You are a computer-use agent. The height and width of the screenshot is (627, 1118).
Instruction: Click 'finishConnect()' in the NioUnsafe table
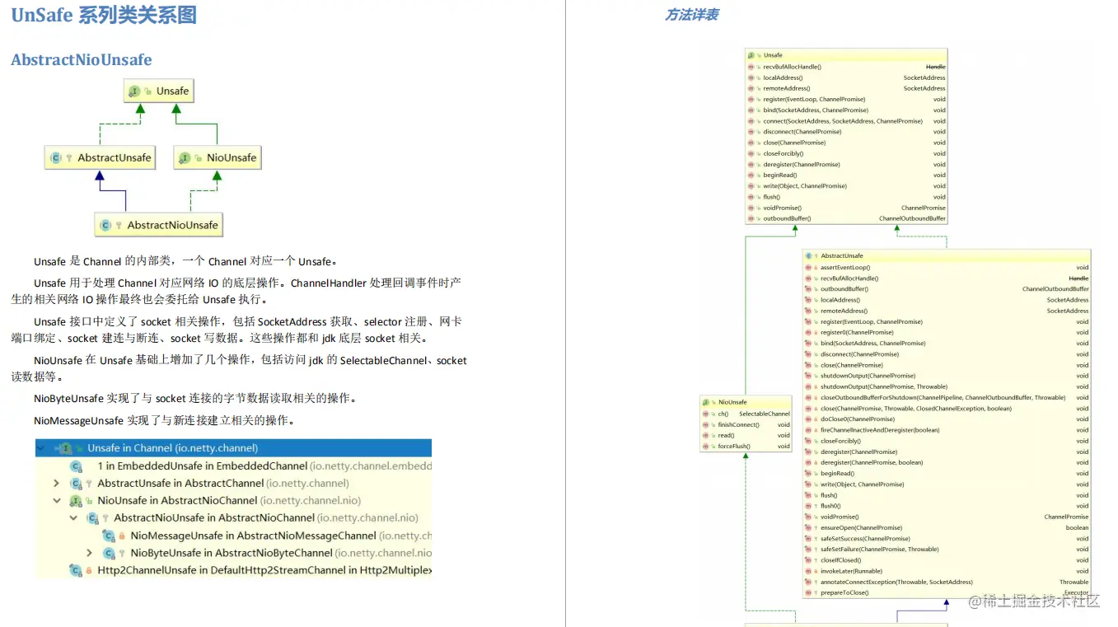(x=738, y=425)
